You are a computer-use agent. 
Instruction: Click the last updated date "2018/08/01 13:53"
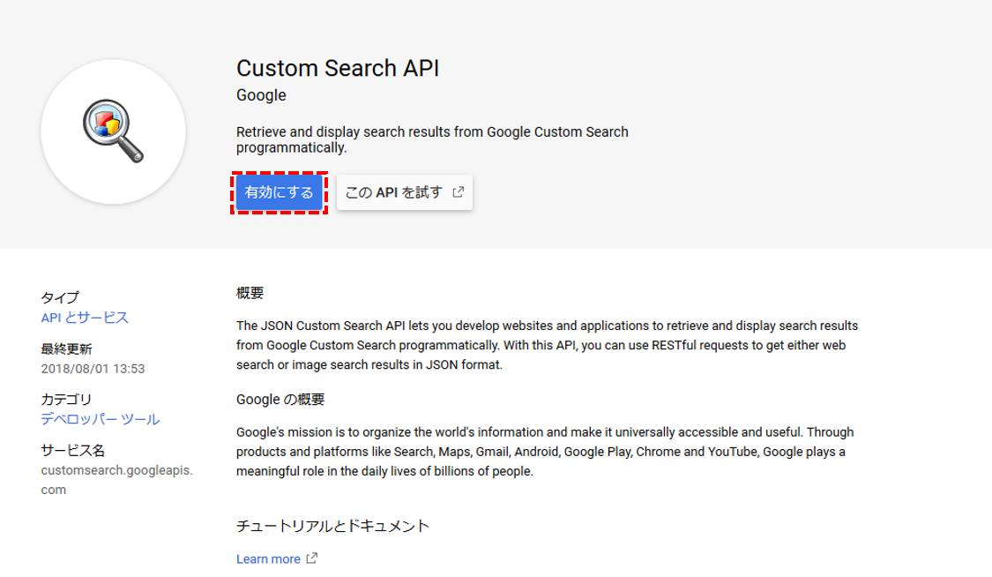(x=93, y=366)
